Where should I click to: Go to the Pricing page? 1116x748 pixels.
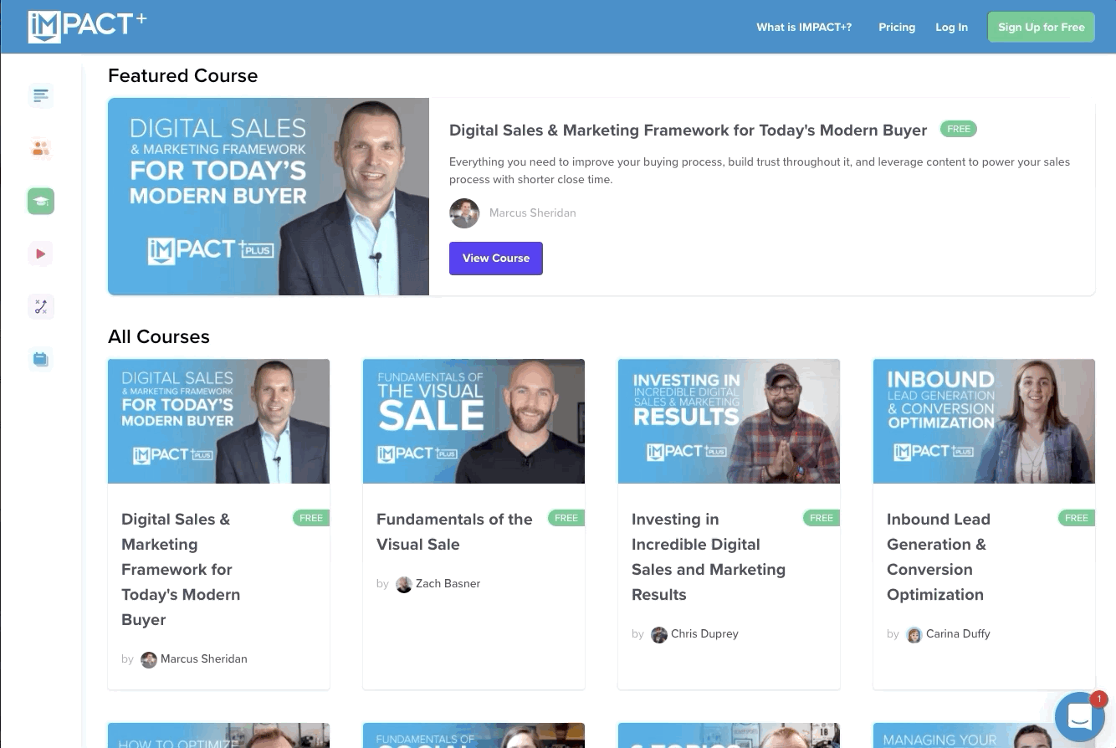point(896,27)
